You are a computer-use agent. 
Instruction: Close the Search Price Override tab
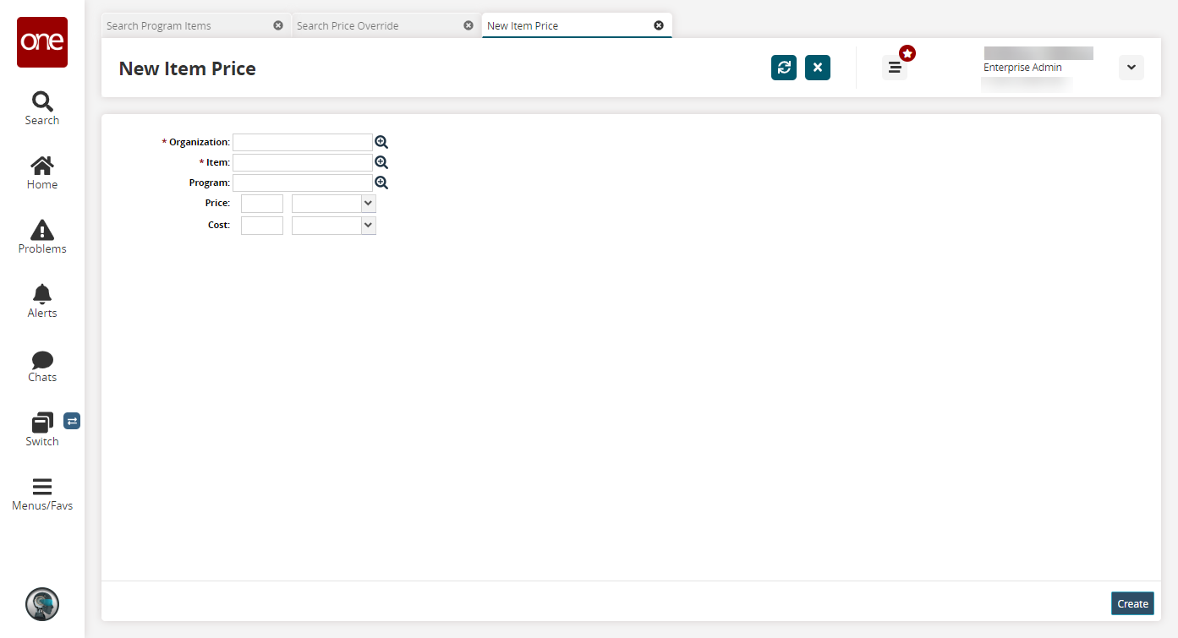coord(468,25)
